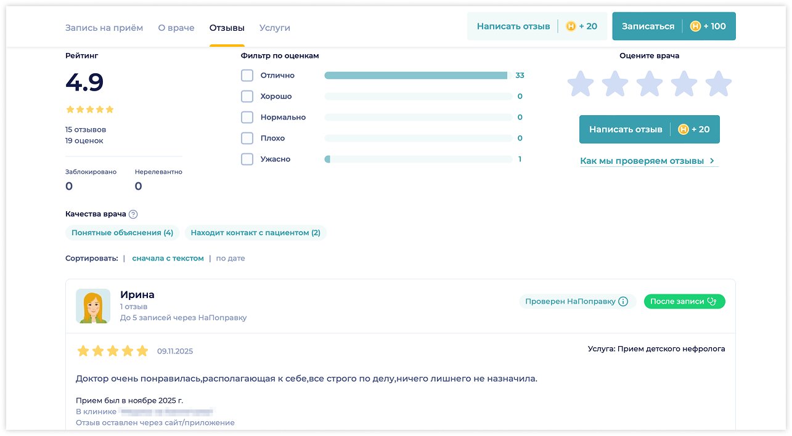Sort reviews by сначала с текстом
Image resolution: width=792 pixels, height=436 pixels.
pos(168,259)
